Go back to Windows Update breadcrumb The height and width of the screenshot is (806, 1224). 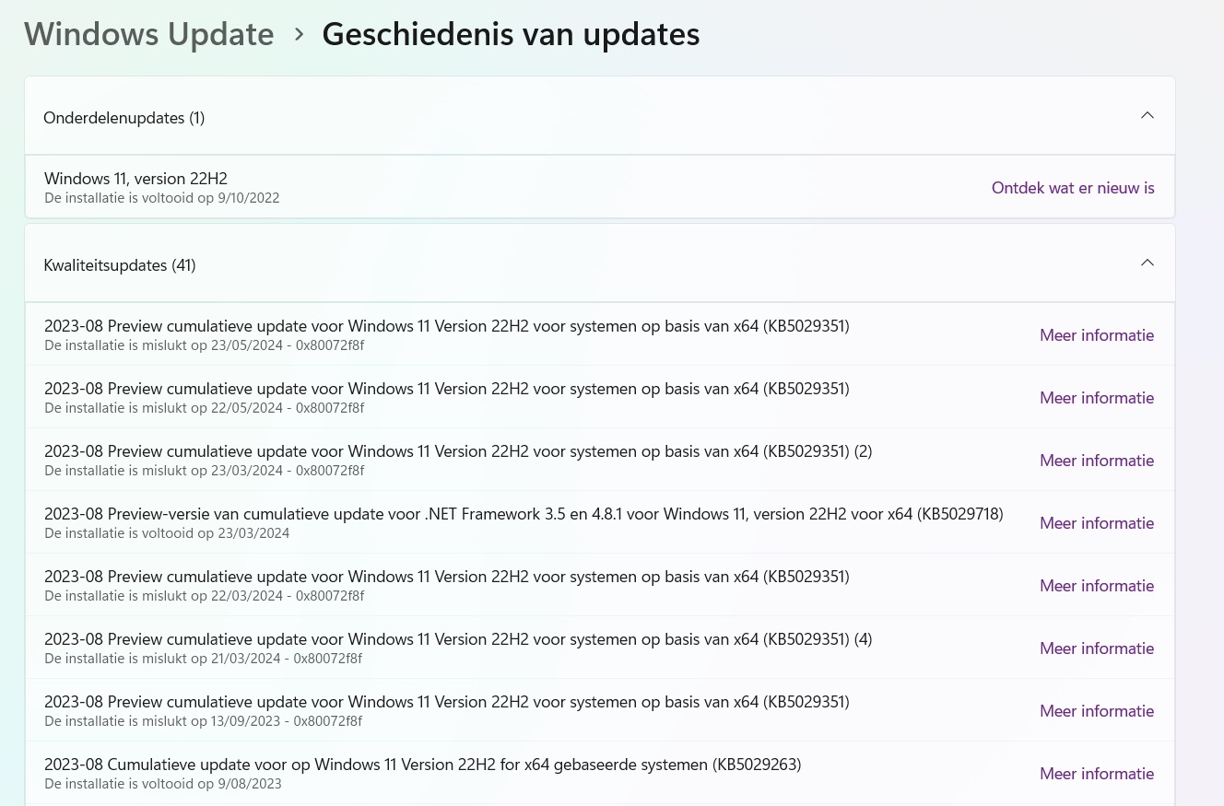click(148, 34)
